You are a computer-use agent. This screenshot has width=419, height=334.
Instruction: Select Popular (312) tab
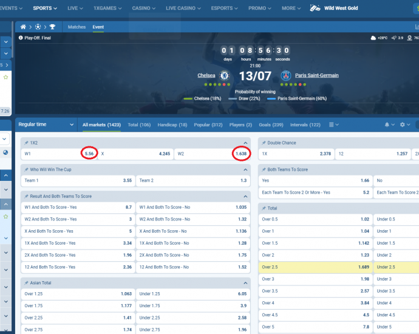click(208, 124)
